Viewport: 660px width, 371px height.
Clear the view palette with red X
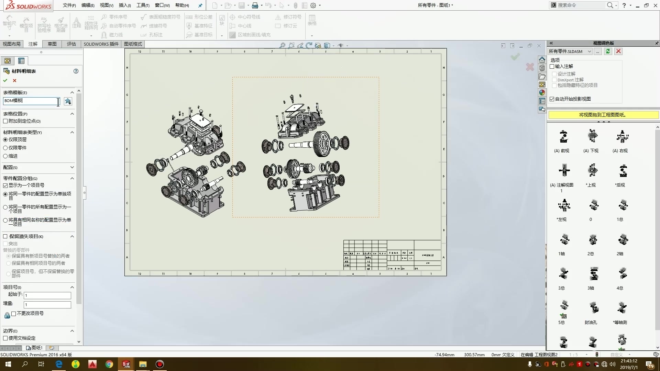tap(618, 51)
